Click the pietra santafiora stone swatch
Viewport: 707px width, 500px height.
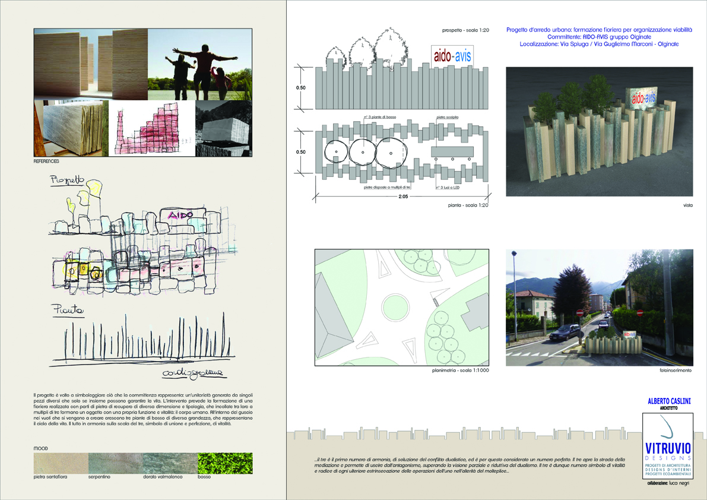click(x=61, y=464)
